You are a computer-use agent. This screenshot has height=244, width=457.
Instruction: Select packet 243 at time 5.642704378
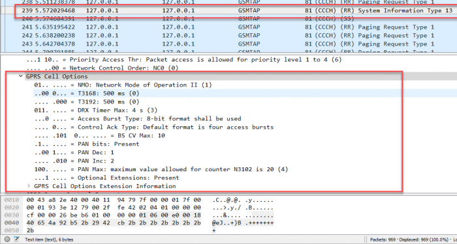[x=228, y=44]
